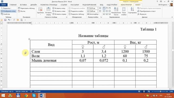
Task: Open Chrome from the taskbar
Action: pyautogui.click(x=26, y=96)
